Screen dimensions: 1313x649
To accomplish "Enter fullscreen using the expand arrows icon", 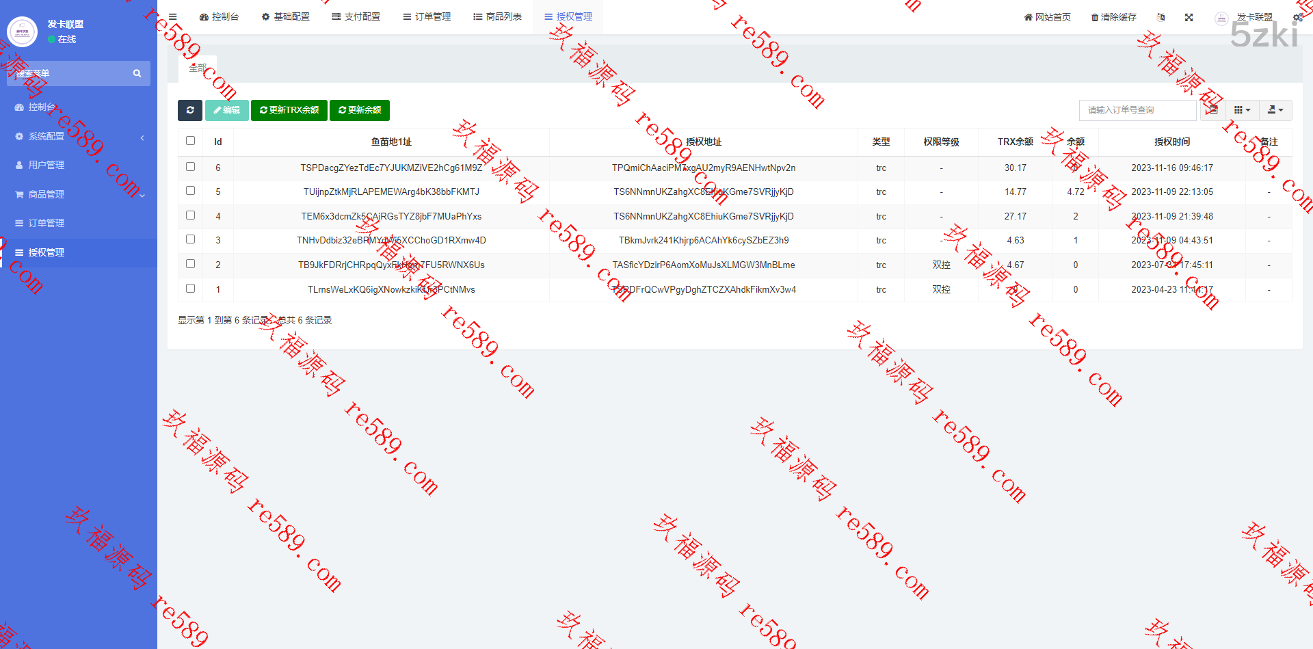I will (1189, 18).
